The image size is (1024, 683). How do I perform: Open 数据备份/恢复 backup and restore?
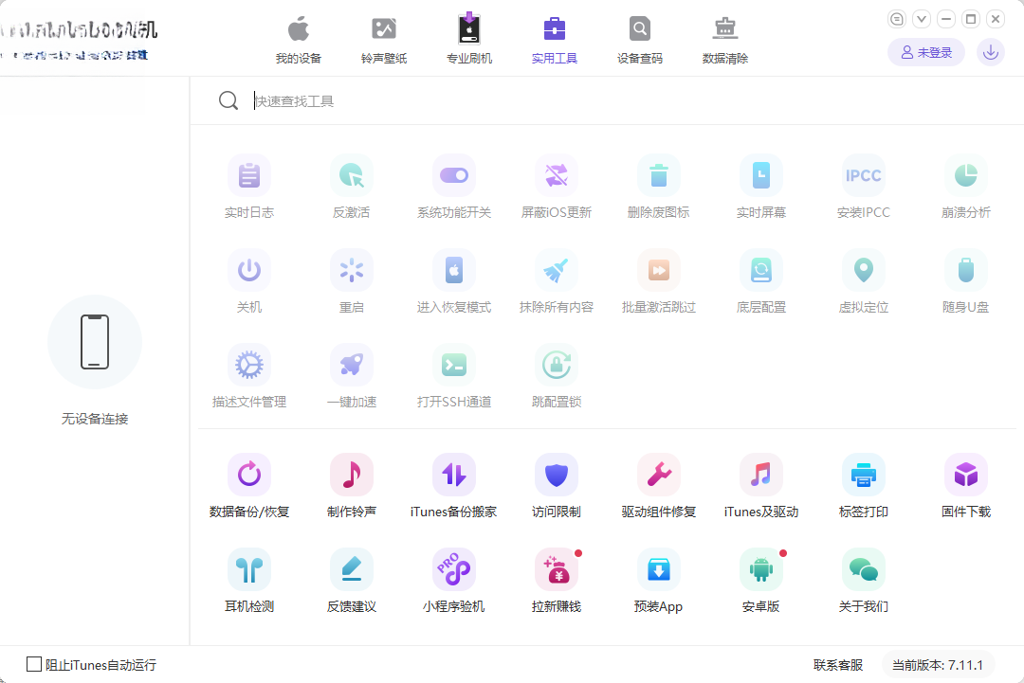pyautogui.click(x=248, y=475)
